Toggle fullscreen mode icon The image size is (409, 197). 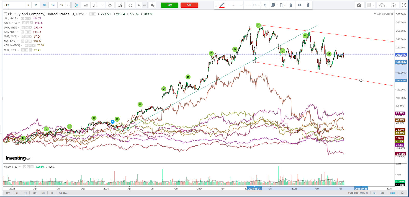(x=404, y=5)
